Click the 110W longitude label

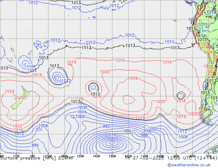coord(144,156)
